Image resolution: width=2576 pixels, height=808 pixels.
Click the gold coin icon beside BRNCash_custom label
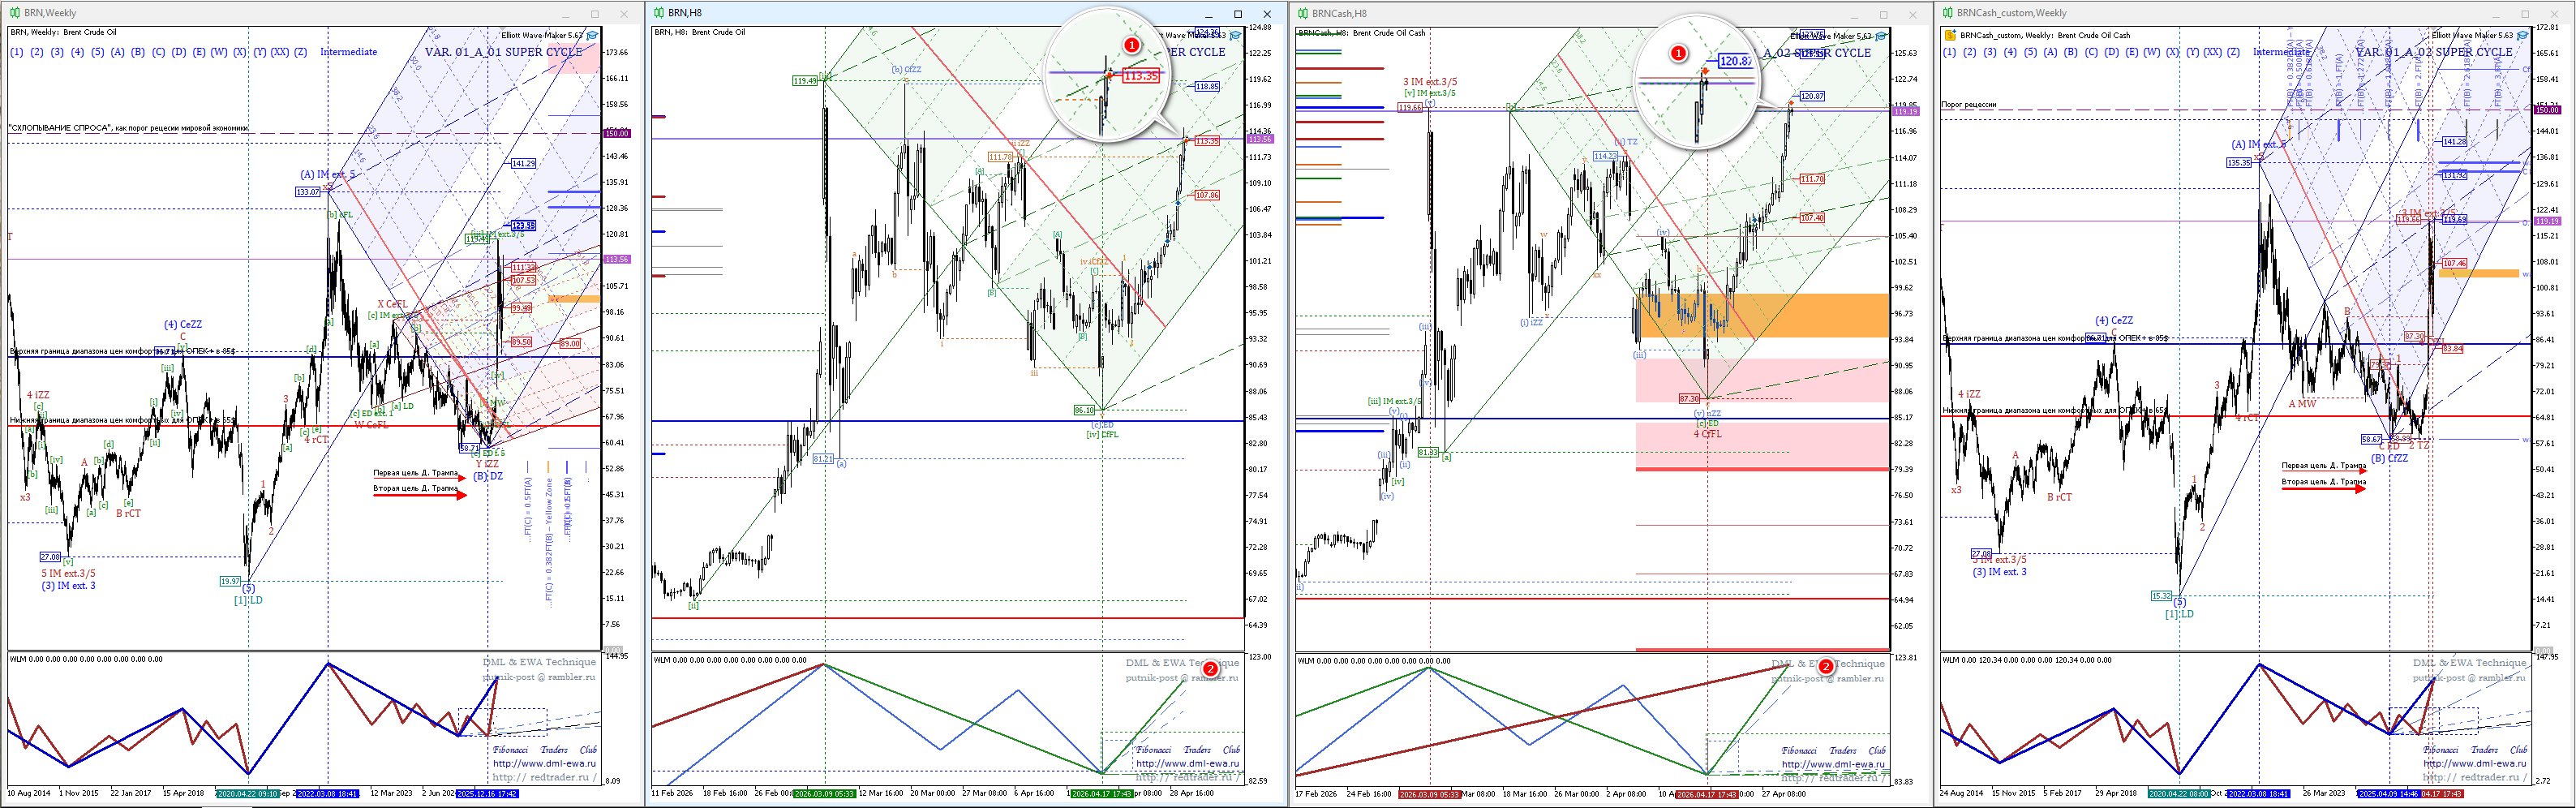[x=1949, y=35]
